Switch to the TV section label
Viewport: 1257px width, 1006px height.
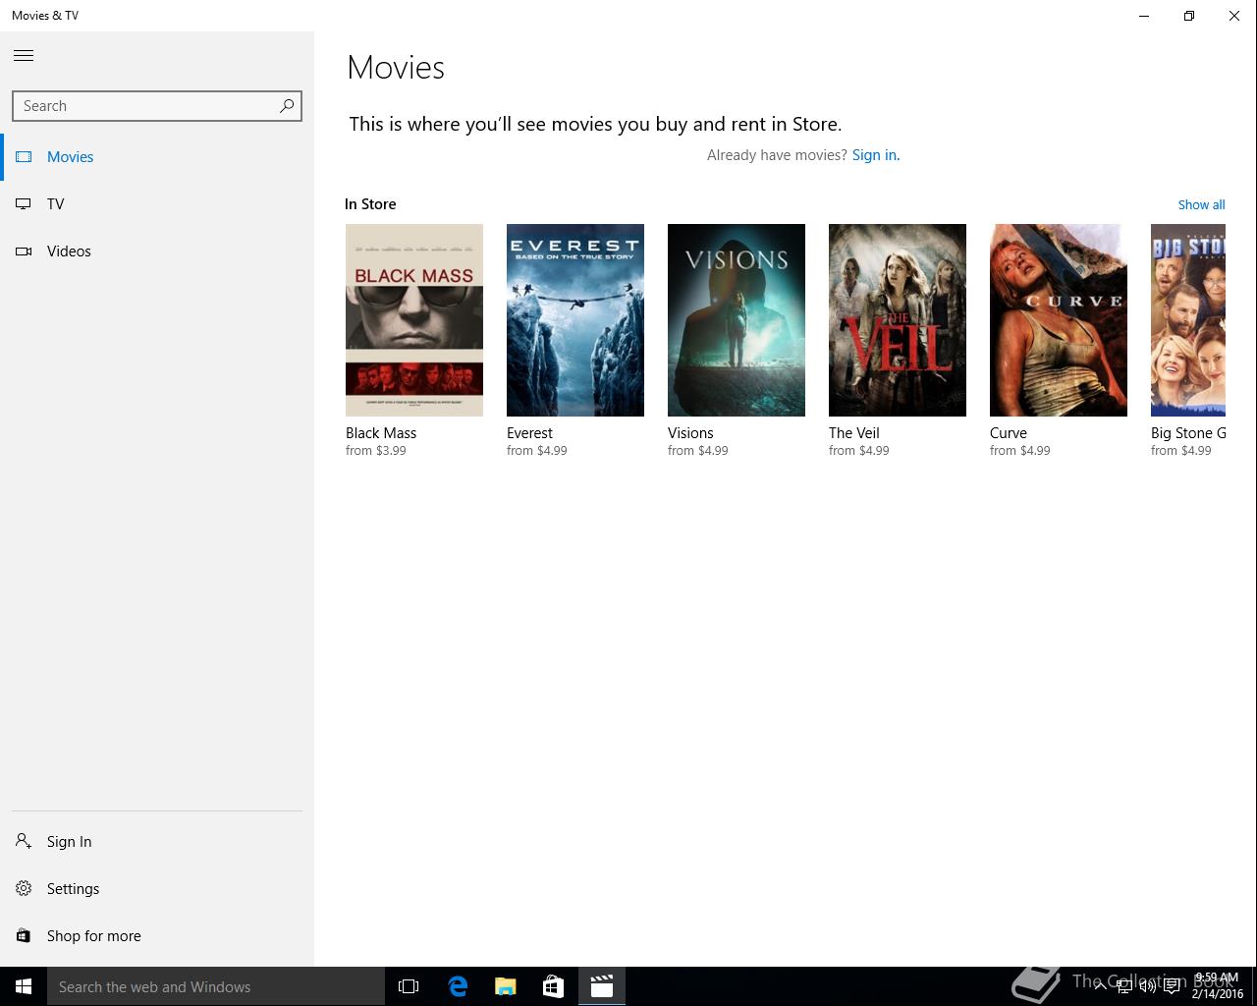[x=55, y=204]
